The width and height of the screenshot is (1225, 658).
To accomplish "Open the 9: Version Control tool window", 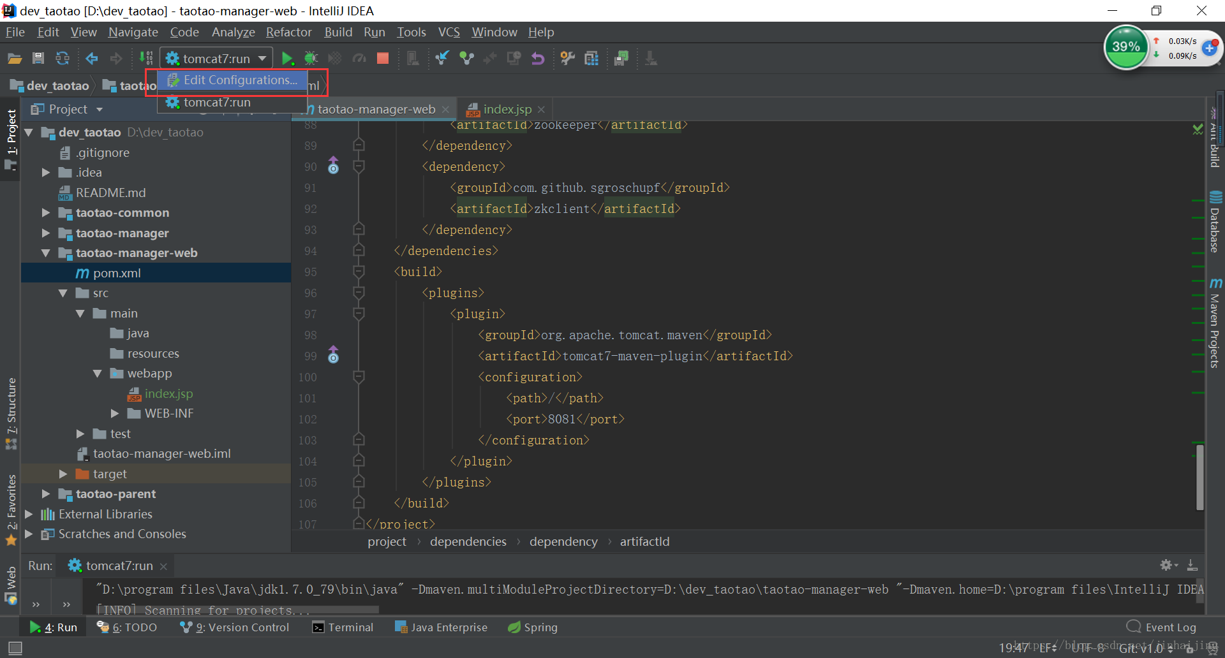I will coord(234,627).
